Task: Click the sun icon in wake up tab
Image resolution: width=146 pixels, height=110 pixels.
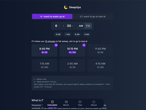Action: (x=41, y=16)
